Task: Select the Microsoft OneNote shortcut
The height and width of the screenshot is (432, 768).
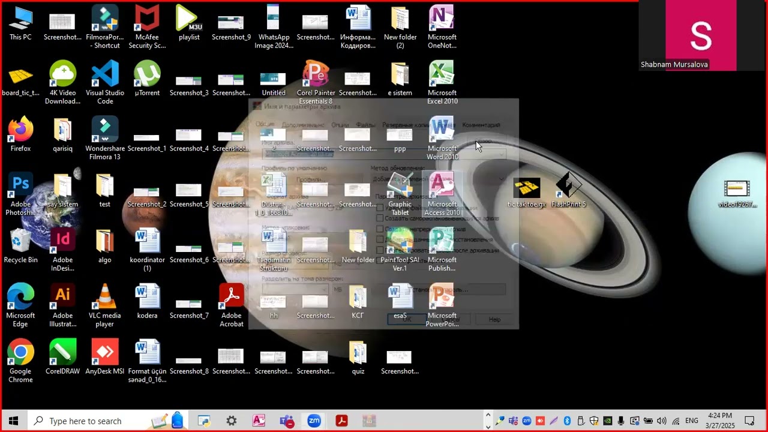Action: tap(442, 27)
